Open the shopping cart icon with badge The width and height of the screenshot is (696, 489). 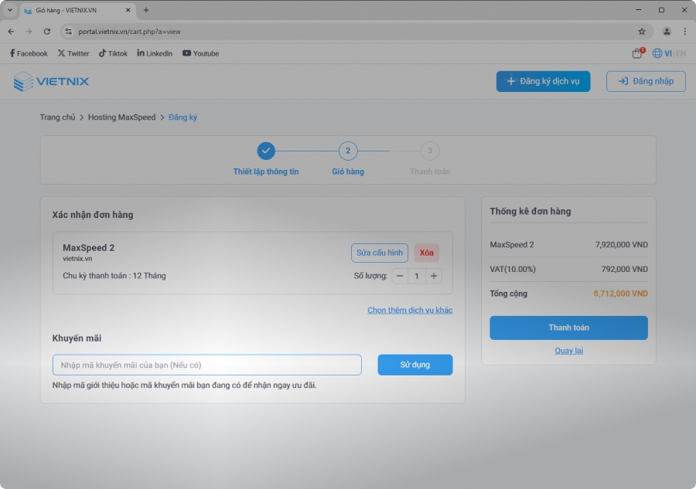coord(637,53)
